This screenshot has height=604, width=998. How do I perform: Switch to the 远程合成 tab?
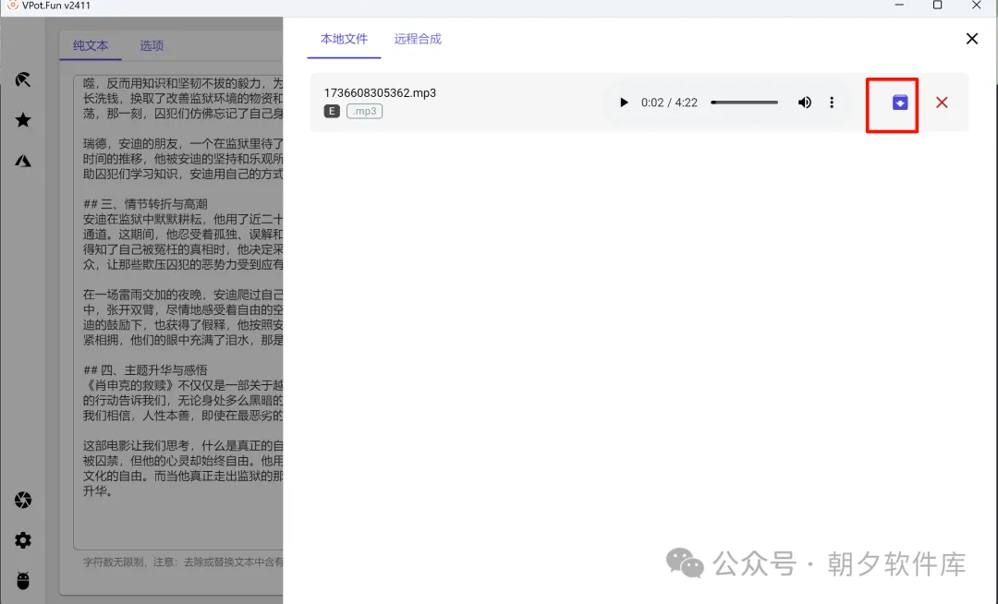point(417,39)
